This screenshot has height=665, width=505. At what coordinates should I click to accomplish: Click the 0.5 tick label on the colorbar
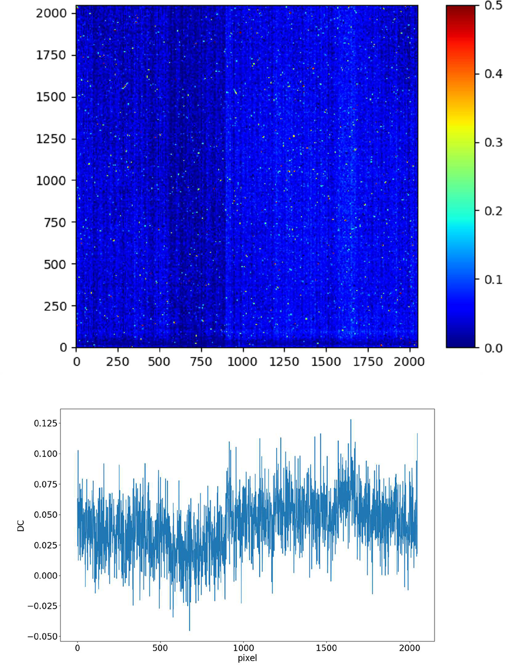tap(493, 5)
